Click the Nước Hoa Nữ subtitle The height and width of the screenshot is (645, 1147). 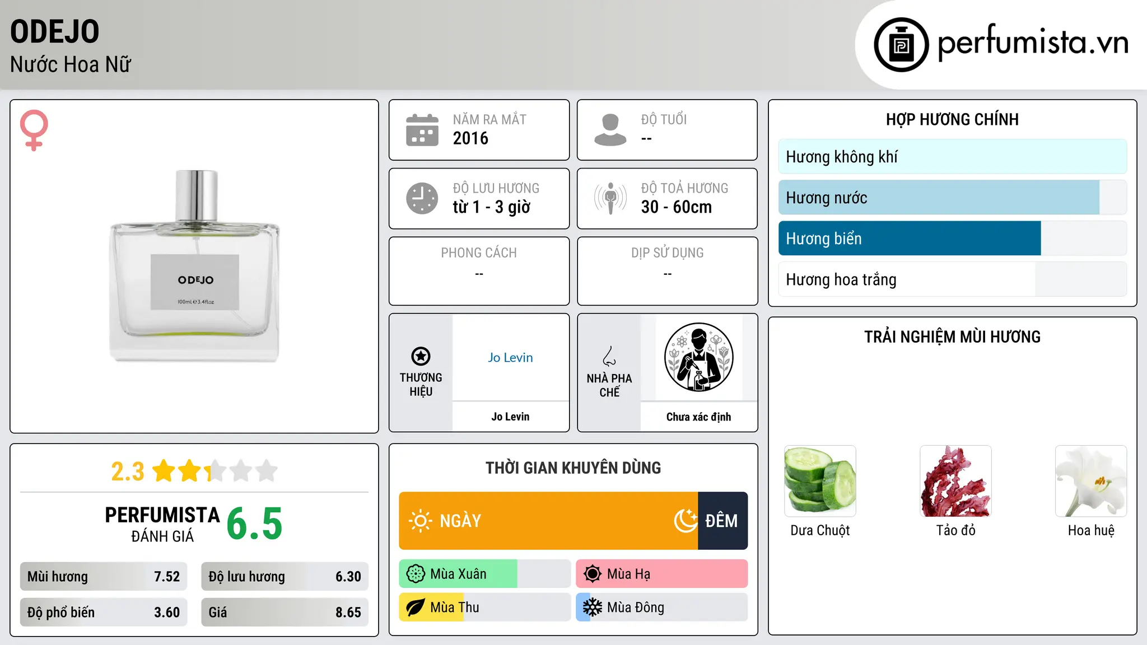(71, 64)
